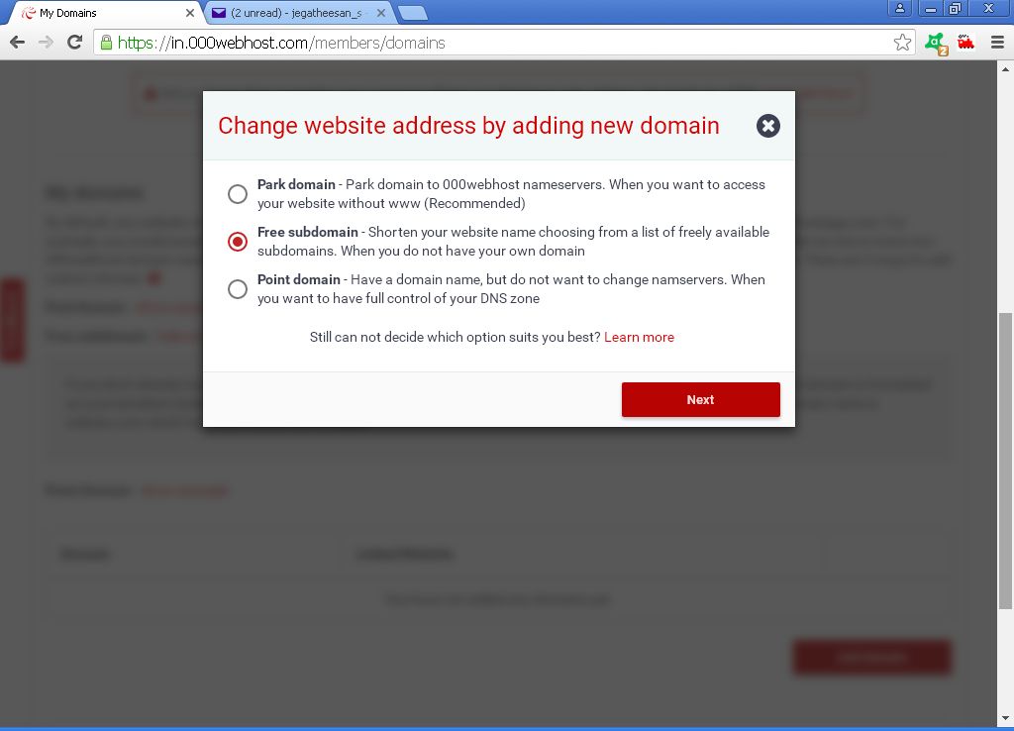
Task: Select the Park domain radio option
Action: (x=238, y=194)
